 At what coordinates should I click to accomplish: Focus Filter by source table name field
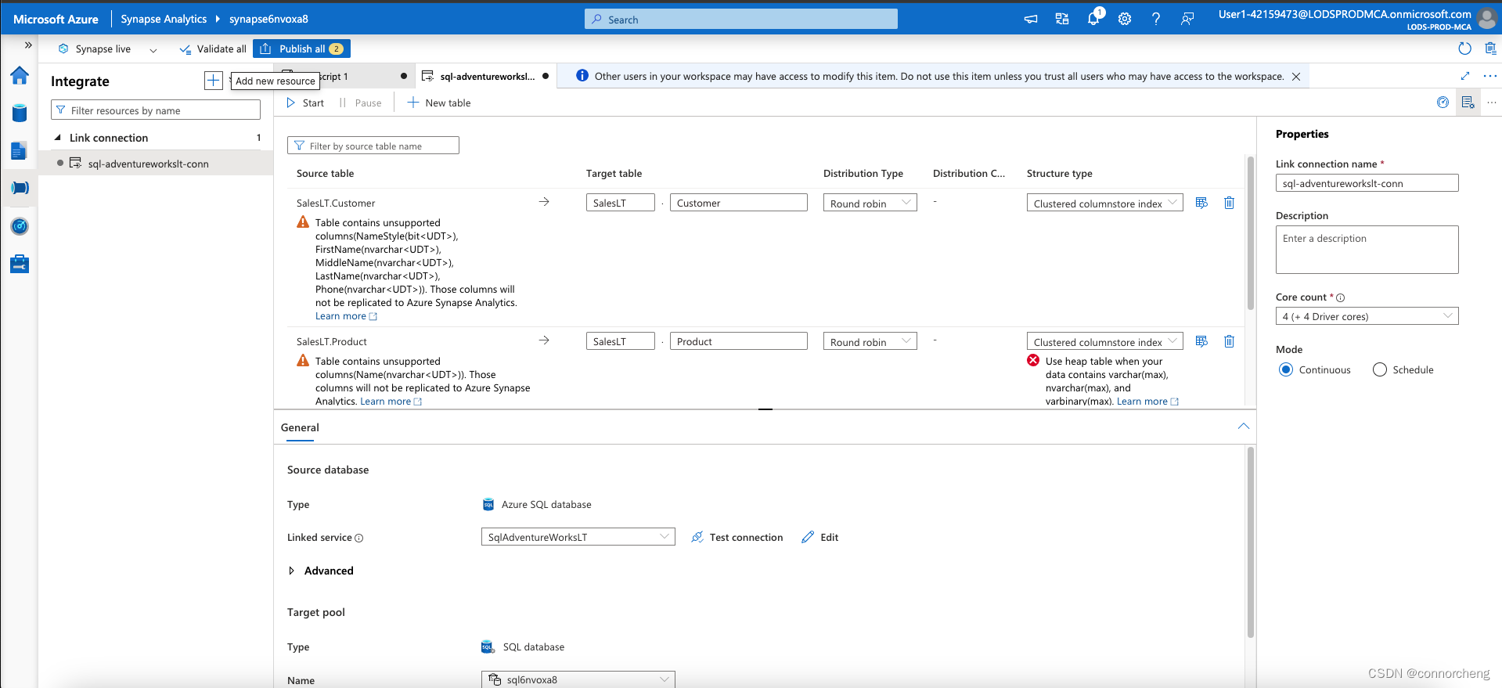point(373,146)
